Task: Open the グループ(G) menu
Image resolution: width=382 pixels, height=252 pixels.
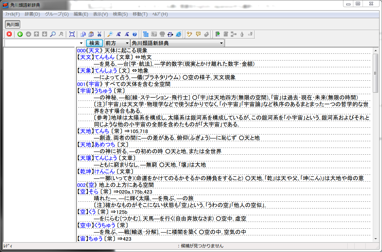Action: click(57, 14)
